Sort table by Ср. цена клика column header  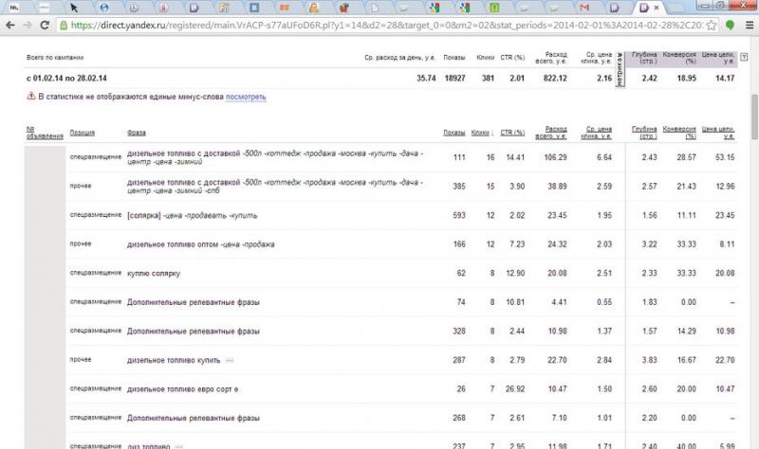(597, 133)
